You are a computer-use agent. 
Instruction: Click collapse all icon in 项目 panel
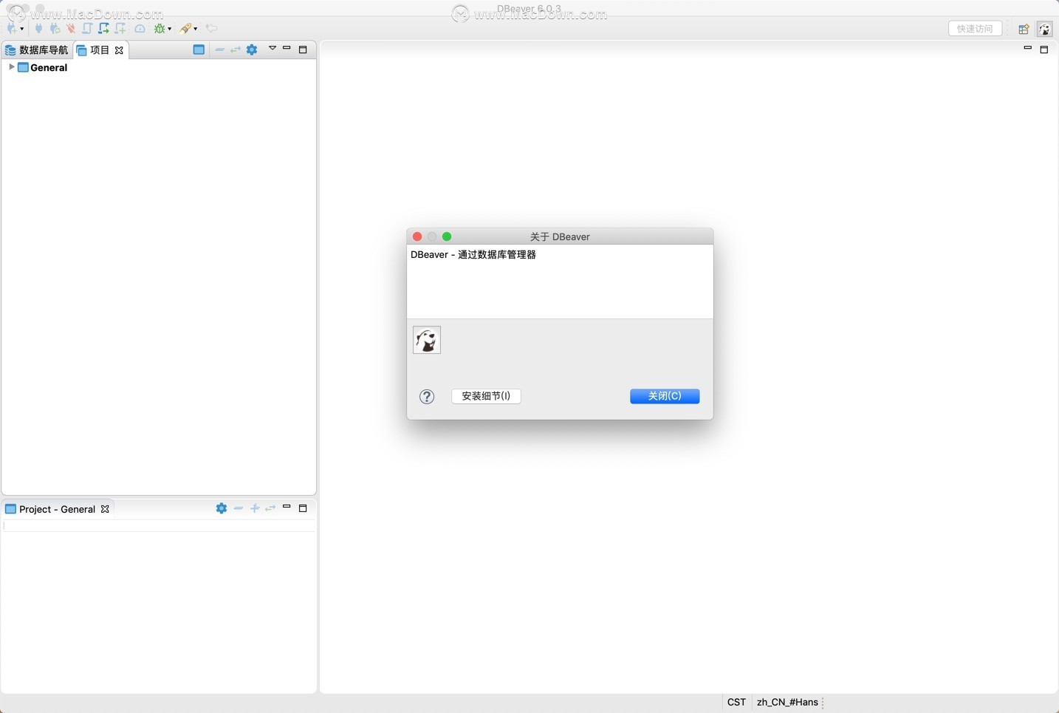click(219, 50)
